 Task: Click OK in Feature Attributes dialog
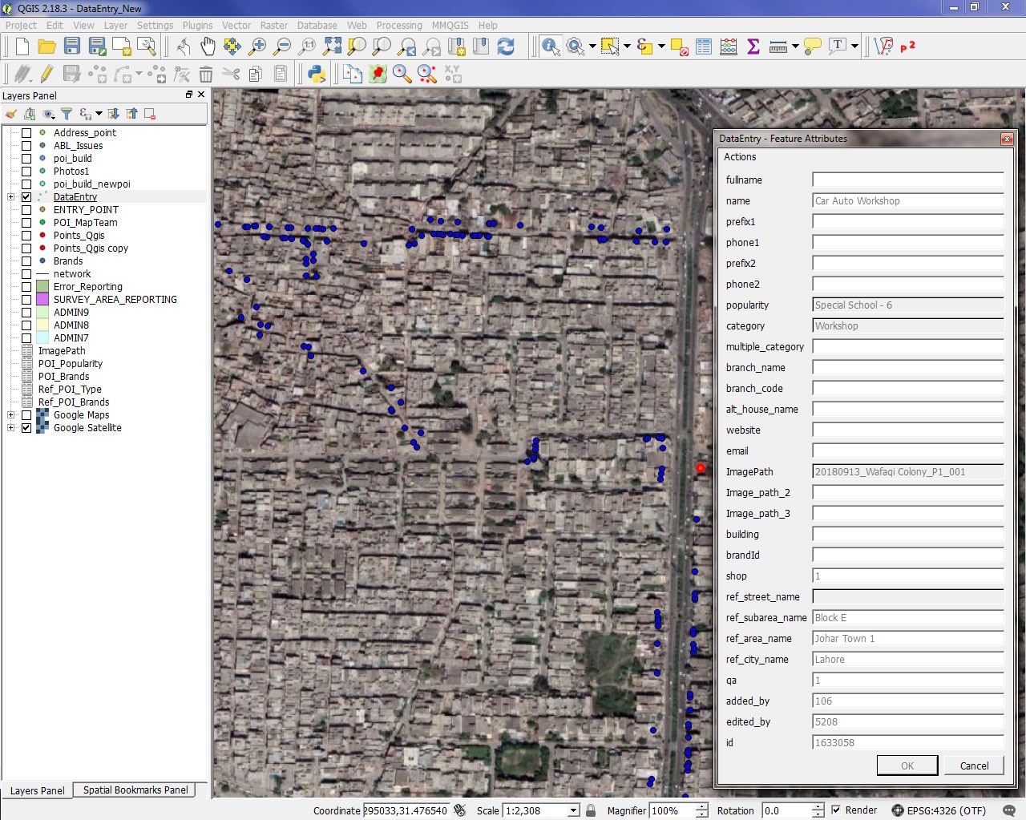[x=907, y=765]
